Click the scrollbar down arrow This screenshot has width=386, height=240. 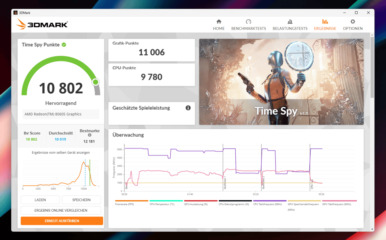click(372, 229)
